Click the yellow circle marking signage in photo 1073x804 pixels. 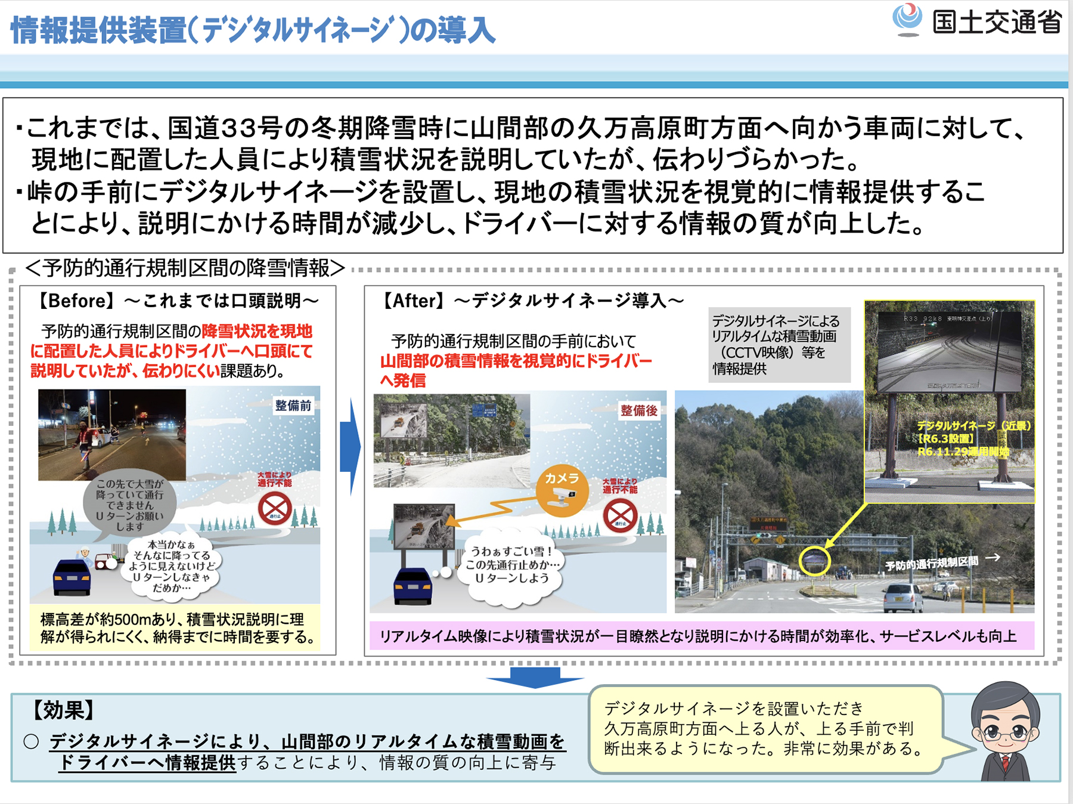(x=814, y=561)
